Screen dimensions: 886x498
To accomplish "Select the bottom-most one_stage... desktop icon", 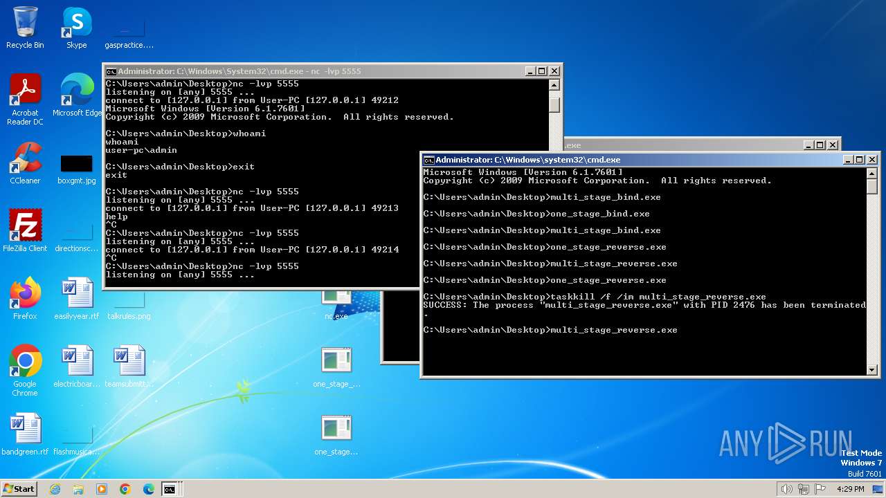I will coord(336,434).
